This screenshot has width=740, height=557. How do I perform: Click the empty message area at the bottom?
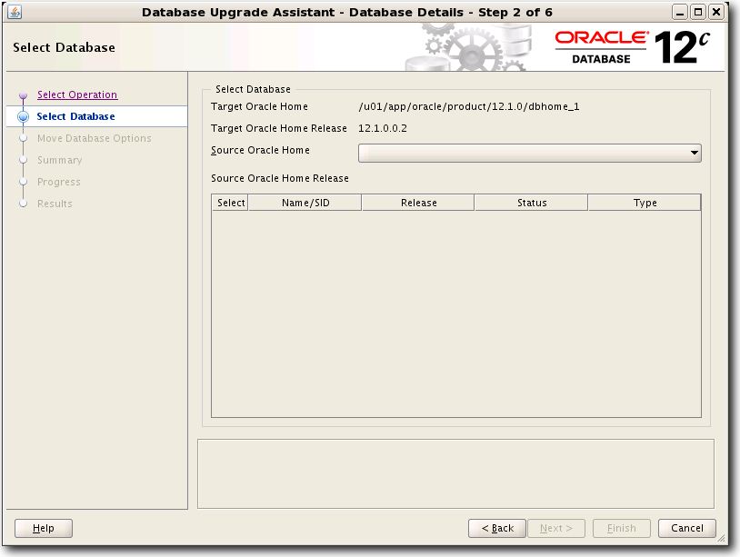tap(455, 473)
